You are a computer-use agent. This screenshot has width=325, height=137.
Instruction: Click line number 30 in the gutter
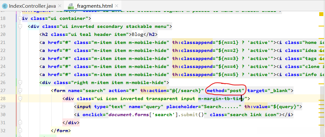[x=3, y=115]
